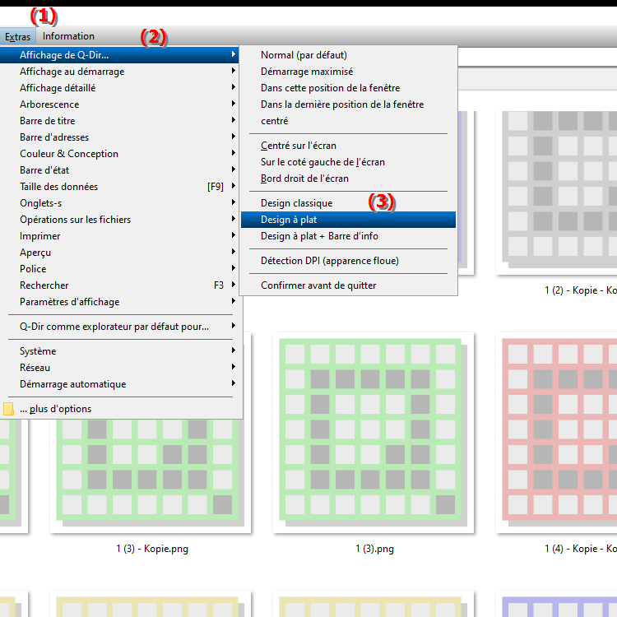This screenshot has height=617, width=617.
Task: Open the Information menu
Action: (x=68, y=36)
